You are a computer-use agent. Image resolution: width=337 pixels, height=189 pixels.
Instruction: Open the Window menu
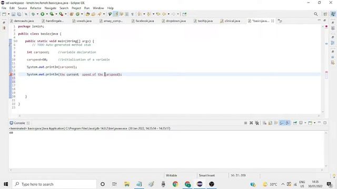98,8
